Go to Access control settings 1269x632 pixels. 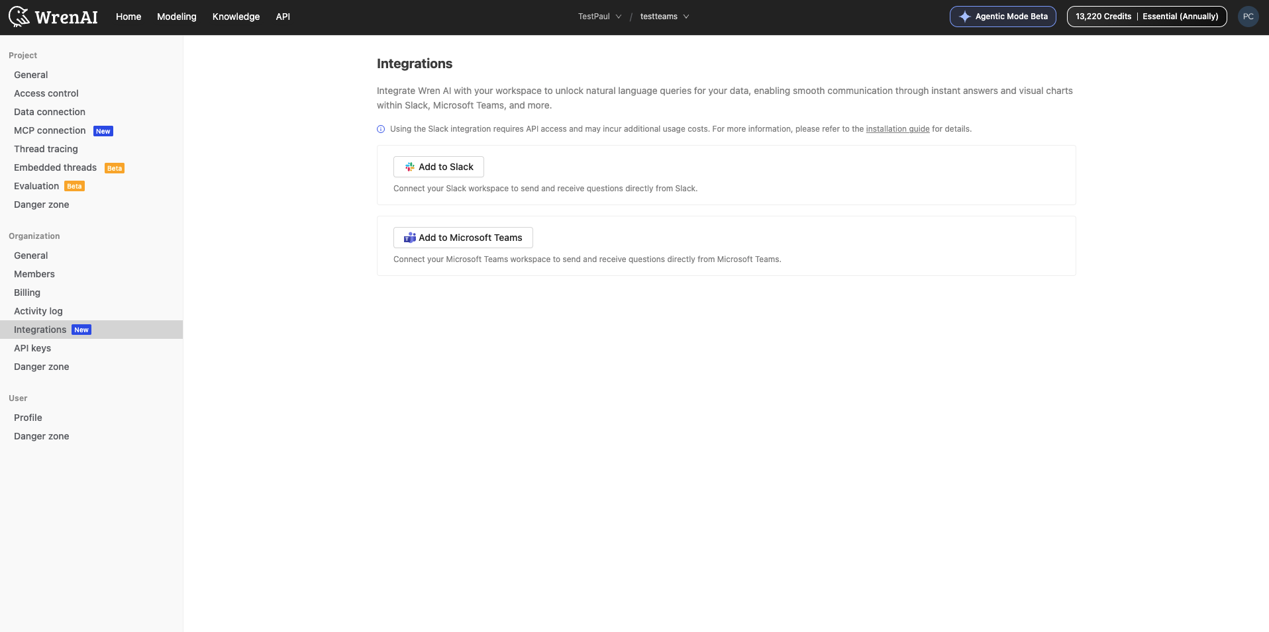[91, 93]
